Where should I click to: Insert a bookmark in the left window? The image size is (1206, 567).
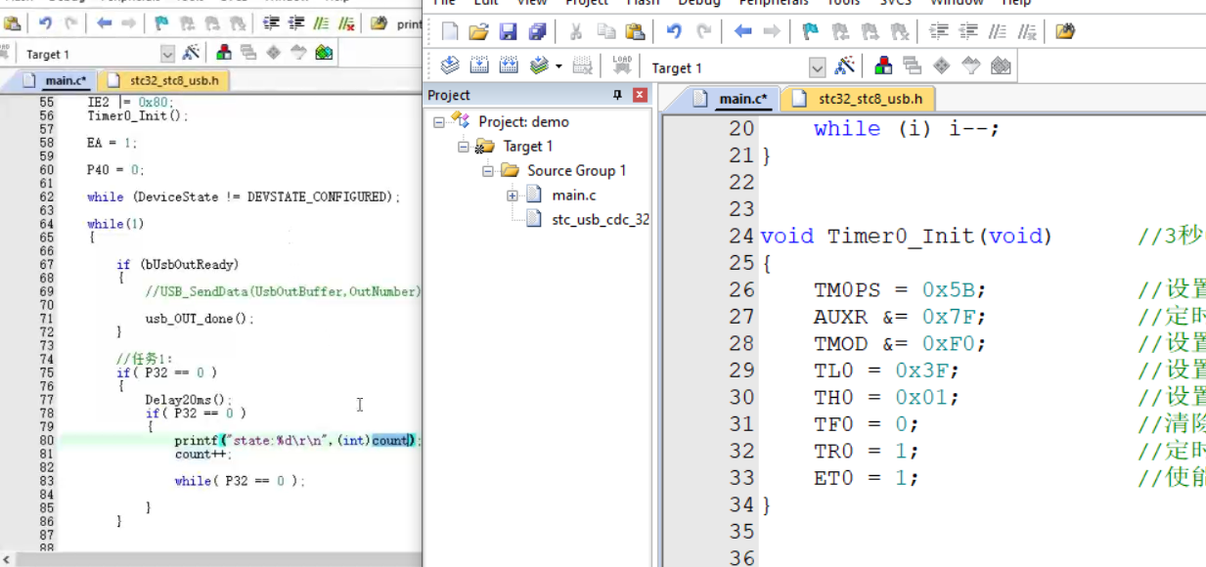(x=162, y=23)
